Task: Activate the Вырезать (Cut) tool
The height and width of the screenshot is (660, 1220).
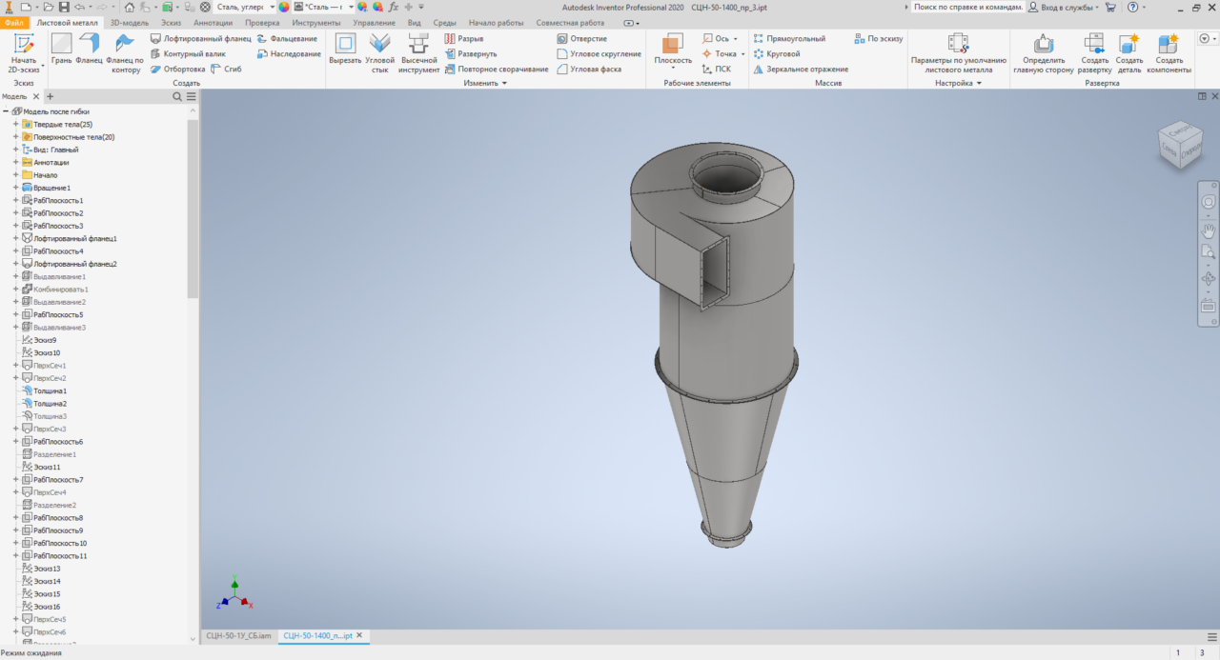Action: coord(345,51)
